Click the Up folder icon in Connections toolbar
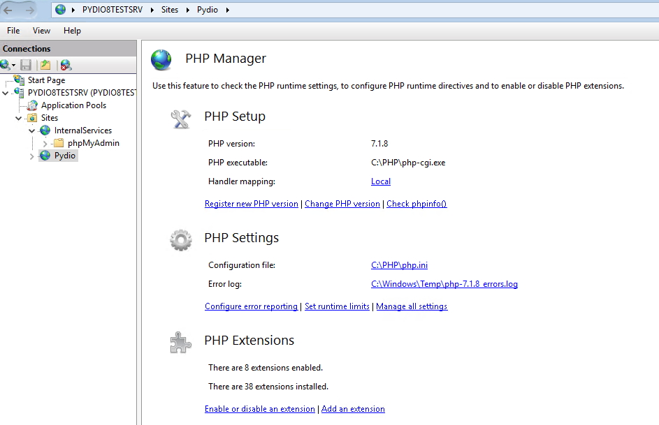Image resolution: width=659 pixels, height=425 pixels. (45, 65)
